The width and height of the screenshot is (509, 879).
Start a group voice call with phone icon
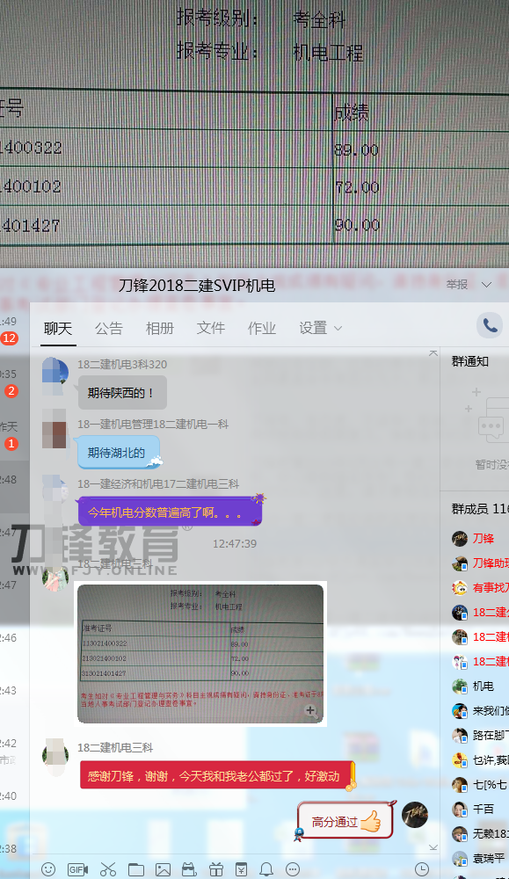click(x=490, y=325)
